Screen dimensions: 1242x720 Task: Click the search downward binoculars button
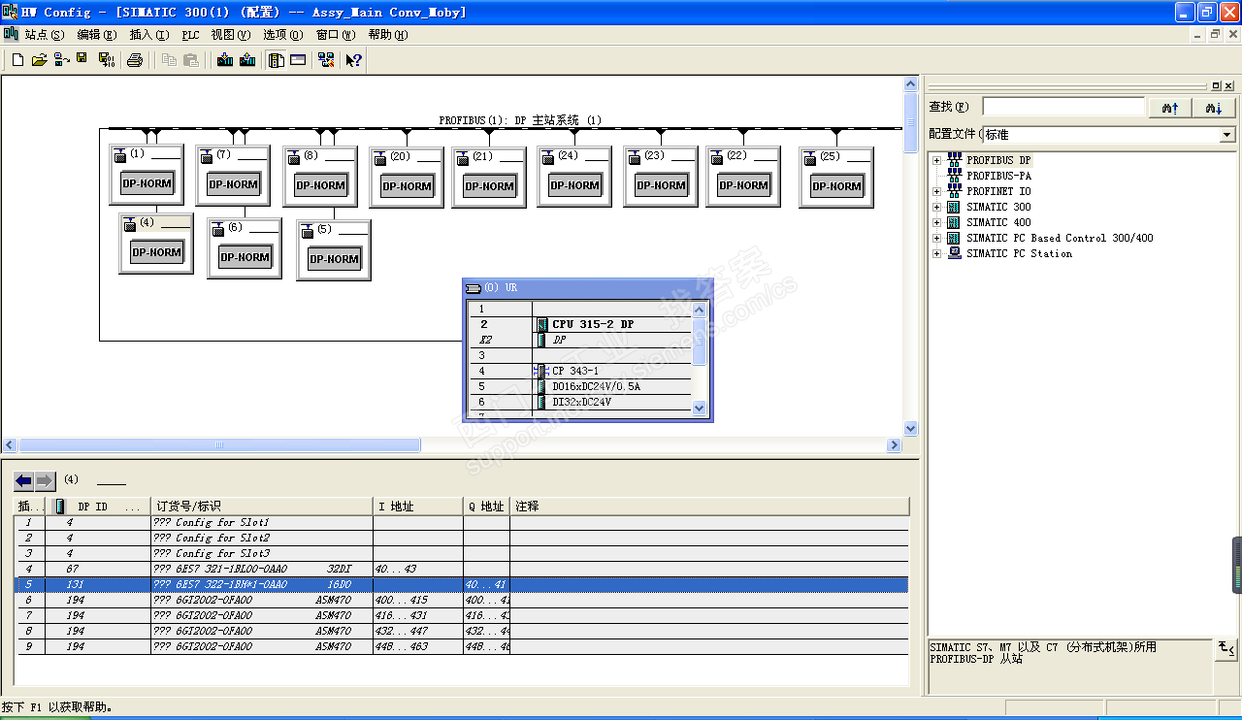click(1214, 108)
